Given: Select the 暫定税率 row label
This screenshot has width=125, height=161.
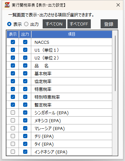Looking at the screenshot, I should pyautogui.click(x=43, y=105).
